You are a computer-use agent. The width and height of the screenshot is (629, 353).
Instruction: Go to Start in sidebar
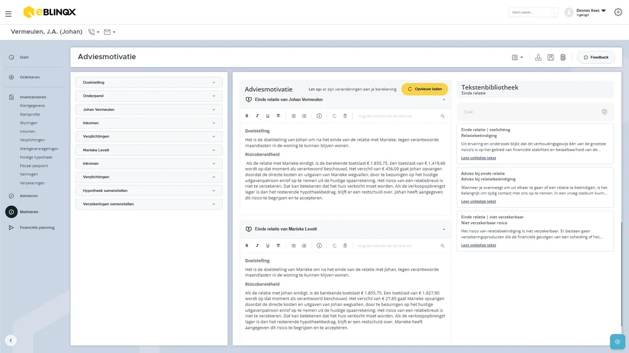point(24,57)
